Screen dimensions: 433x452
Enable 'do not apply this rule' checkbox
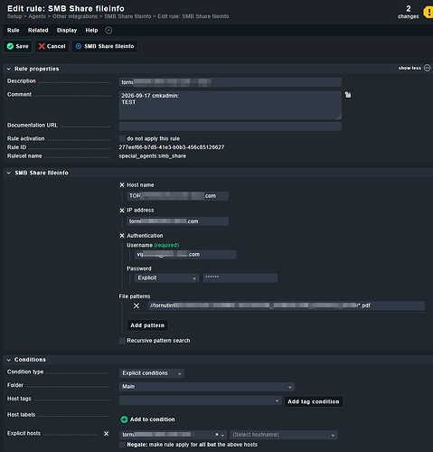pyautogui.click(x=122, y=138)
